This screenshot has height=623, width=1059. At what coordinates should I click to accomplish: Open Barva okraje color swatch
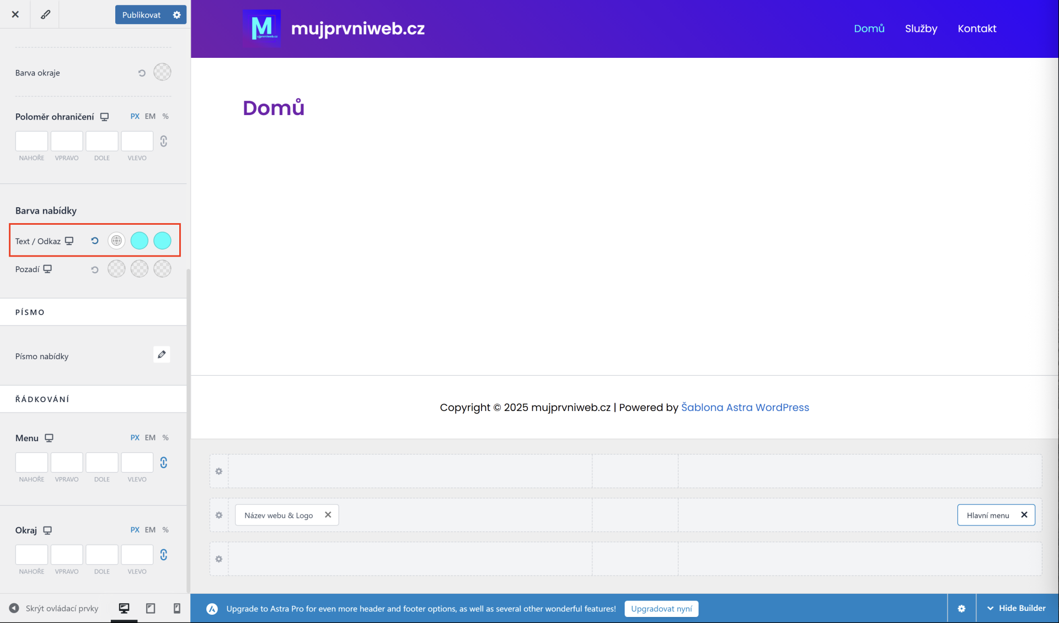162,72
